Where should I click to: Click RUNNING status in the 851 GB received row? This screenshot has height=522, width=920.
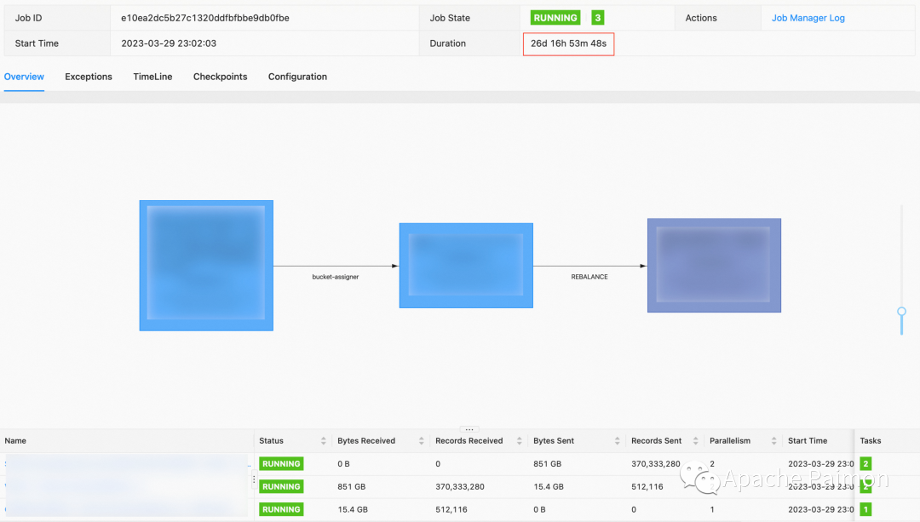281,487
